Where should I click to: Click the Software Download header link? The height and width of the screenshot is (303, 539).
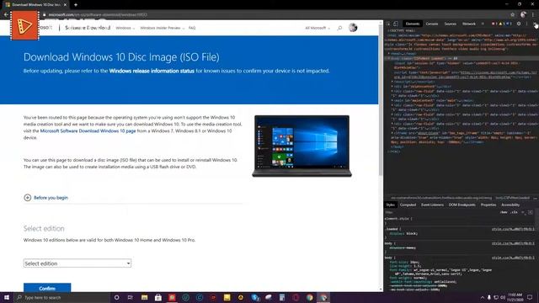88,28
